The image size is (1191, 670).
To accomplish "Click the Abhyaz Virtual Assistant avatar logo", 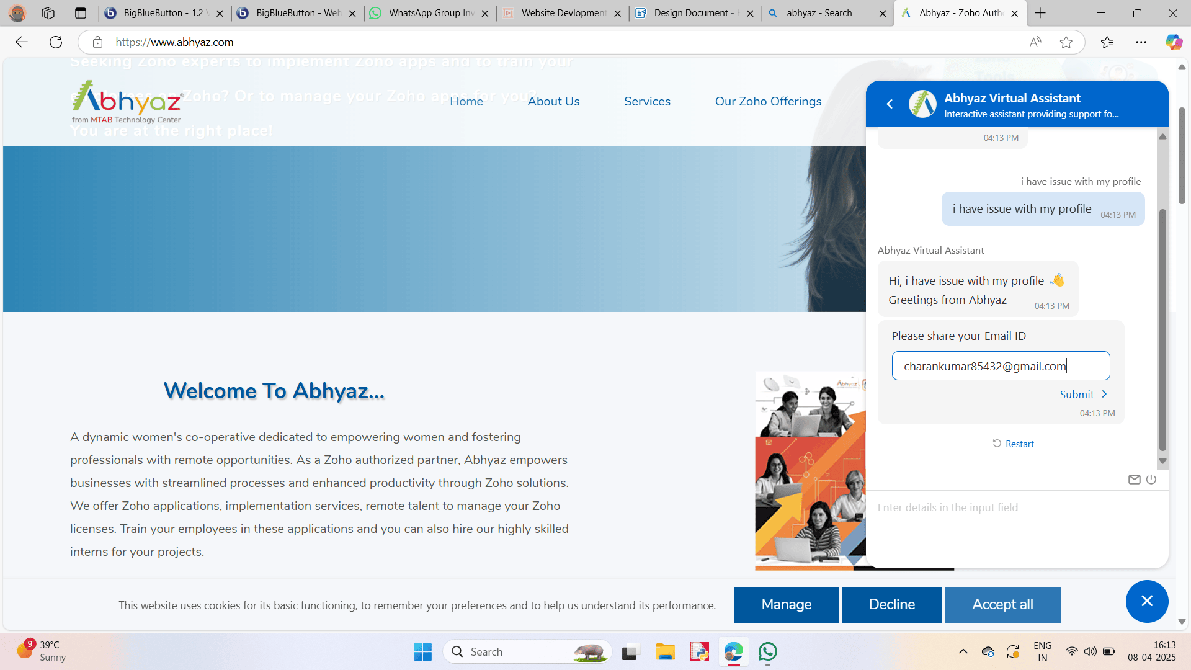I will [x=922, y=104].
